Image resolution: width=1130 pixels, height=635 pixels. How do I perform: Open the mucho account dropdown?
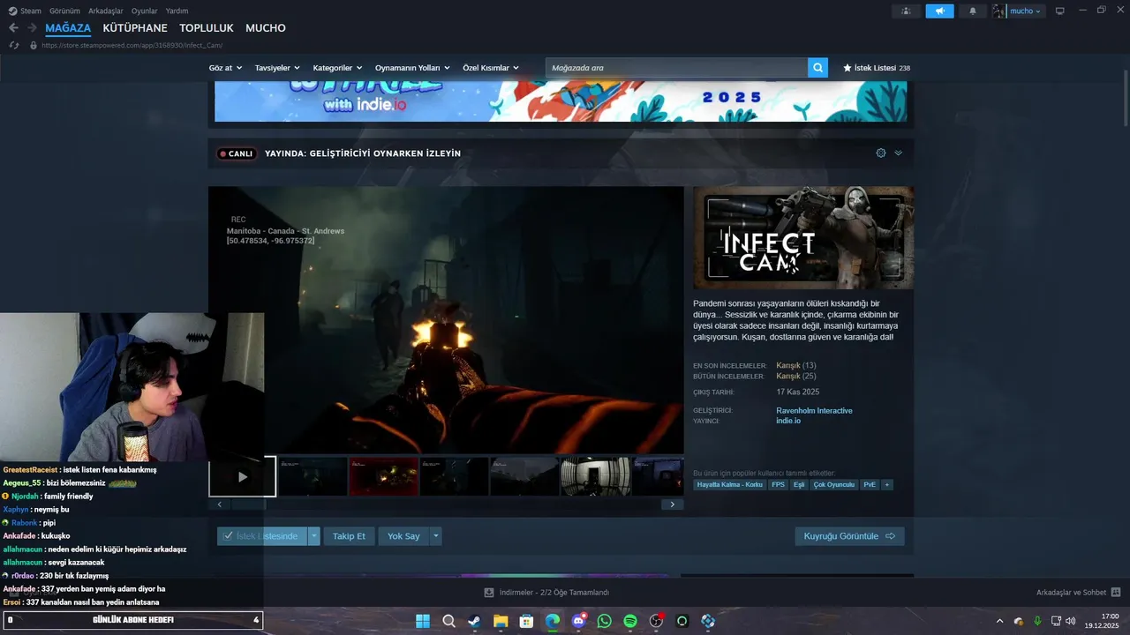1026,11
